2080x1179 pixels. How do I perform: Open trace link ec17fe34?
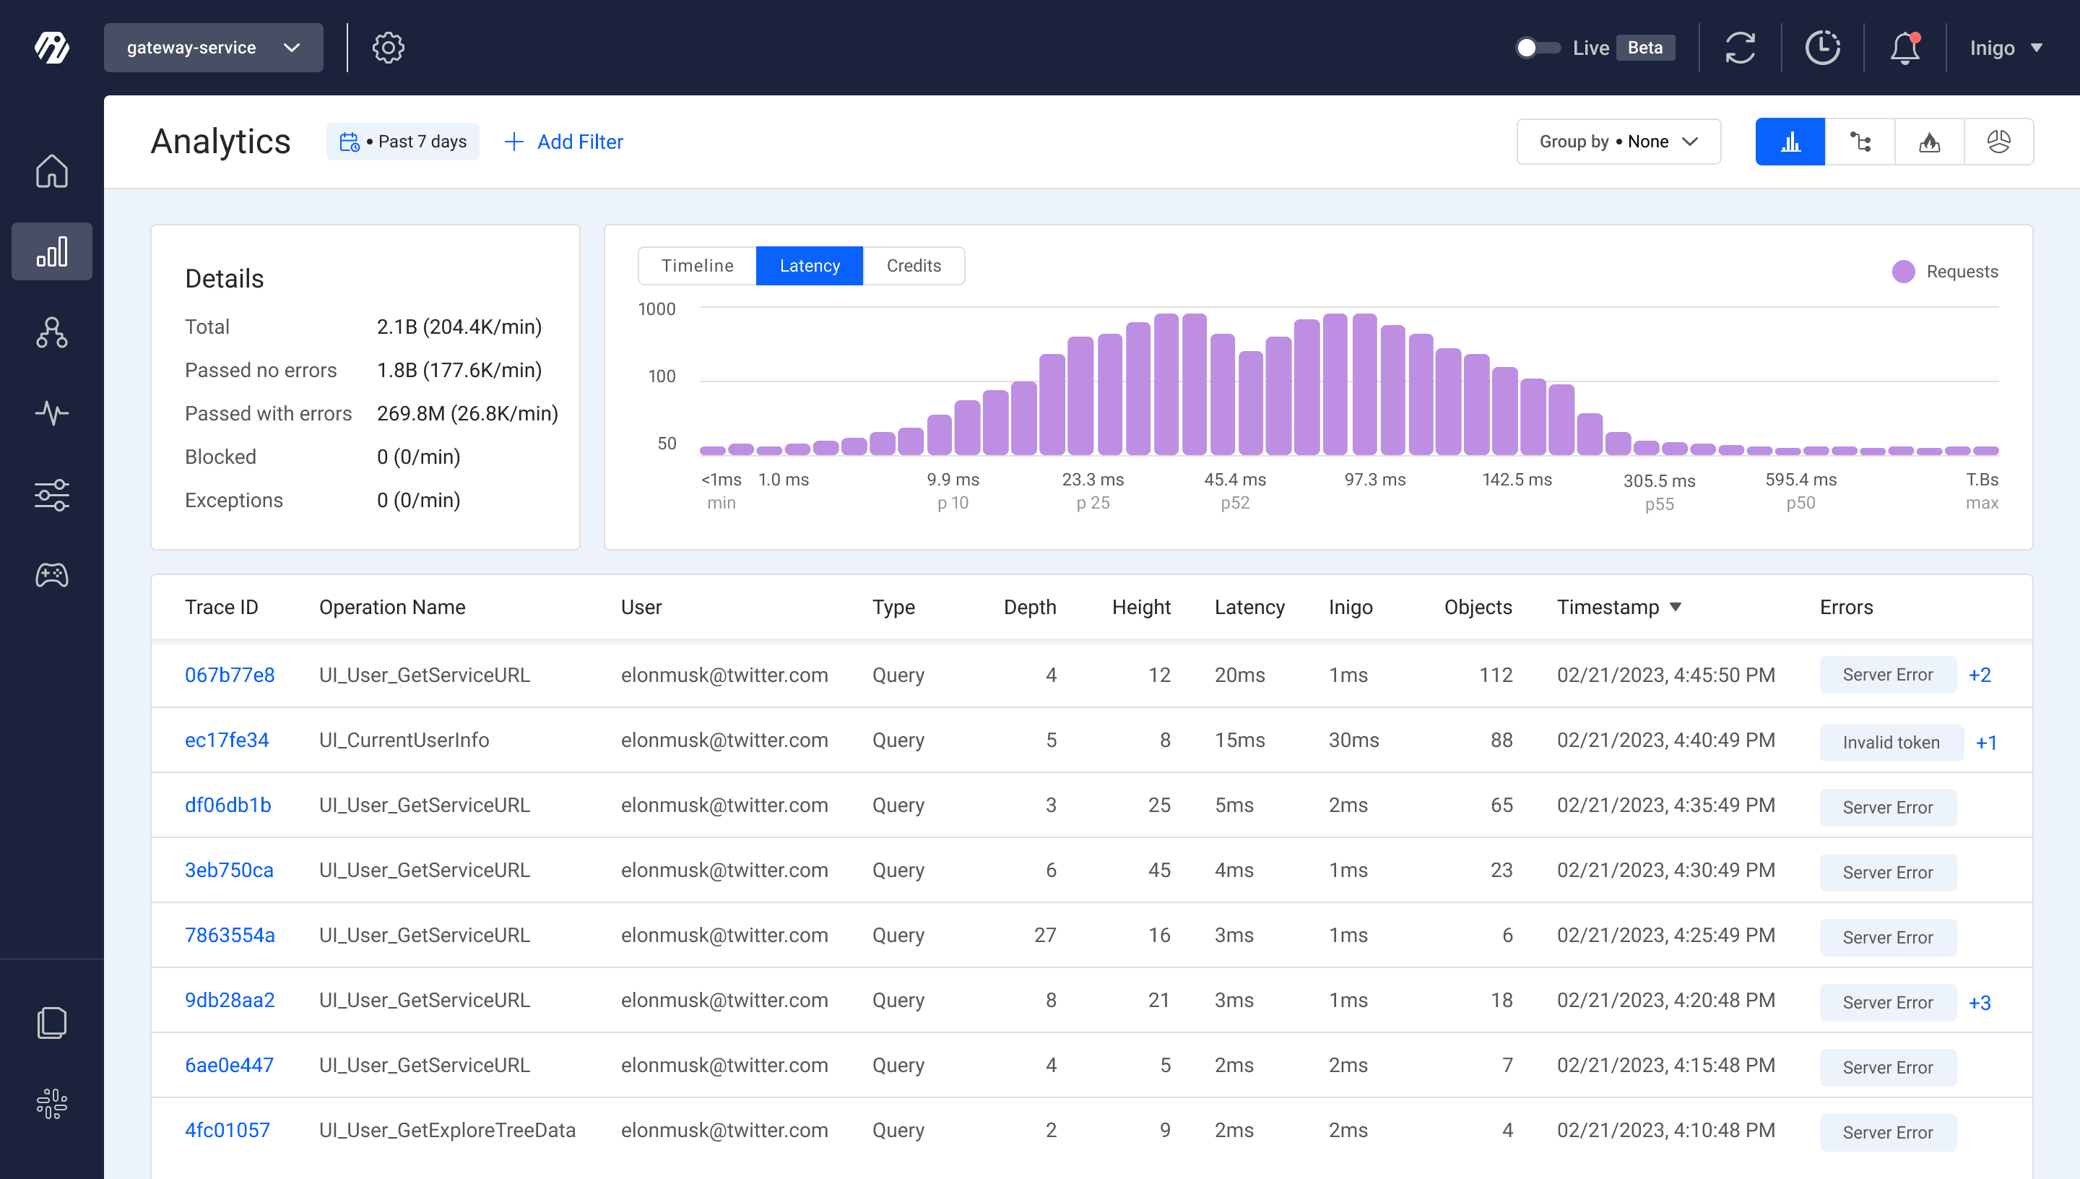click(x=228, y=740)
